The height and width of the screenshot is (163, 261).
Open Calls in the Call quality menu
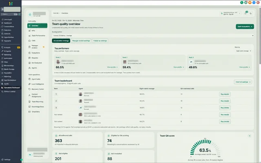[x=37, y=41]
